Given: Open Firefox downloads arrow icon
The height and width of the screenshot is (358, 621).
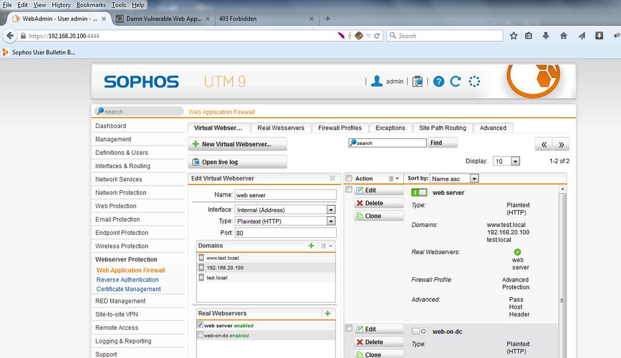Looking at the screenshot, I should tap(546, 36).
